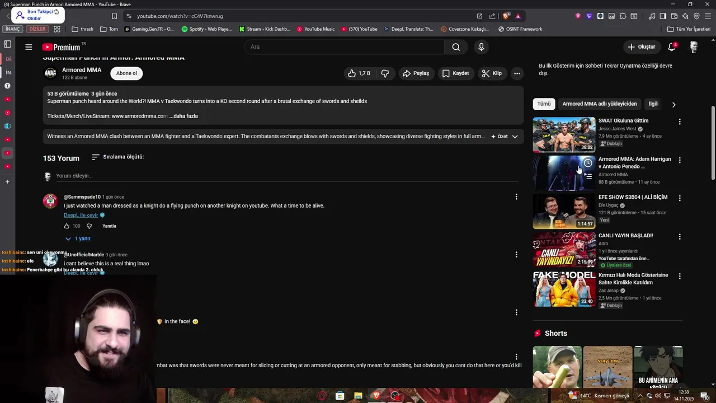This screenshot has width=716, height=403.
Task: Open the Armored MMA channel avatar
Action: tap(50, 73)
